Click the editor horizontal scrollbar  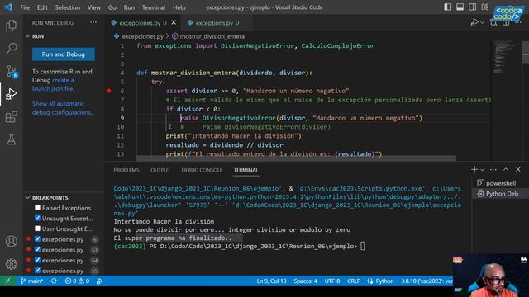click(x=296, y=158)
